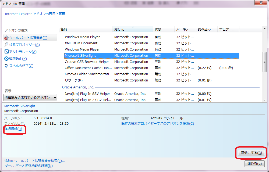Click the (0.22 秒) load time cell
This screenshot has width=269, height=172.
tap(204, 68)
